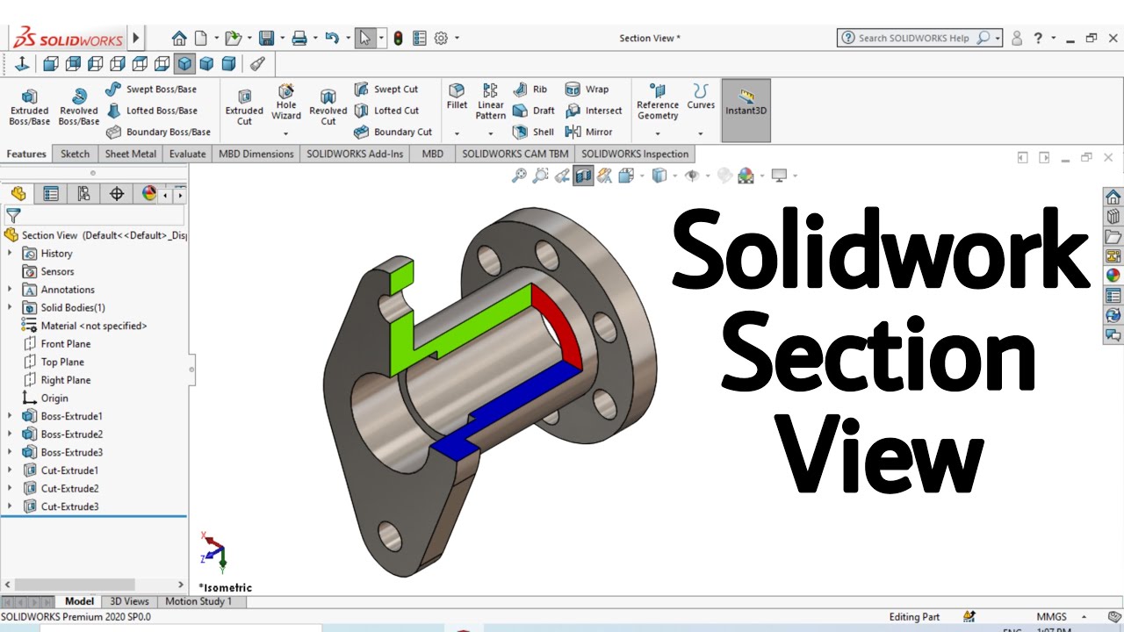Screen dimensions: 1124x632
Task: Open the Options gear dropdown arrow
Action: click(x=457, y=39)
